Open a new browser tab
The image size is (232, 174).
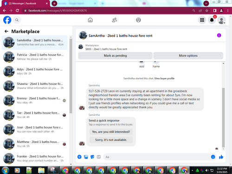pyautogui.click(x=54, y=3)
